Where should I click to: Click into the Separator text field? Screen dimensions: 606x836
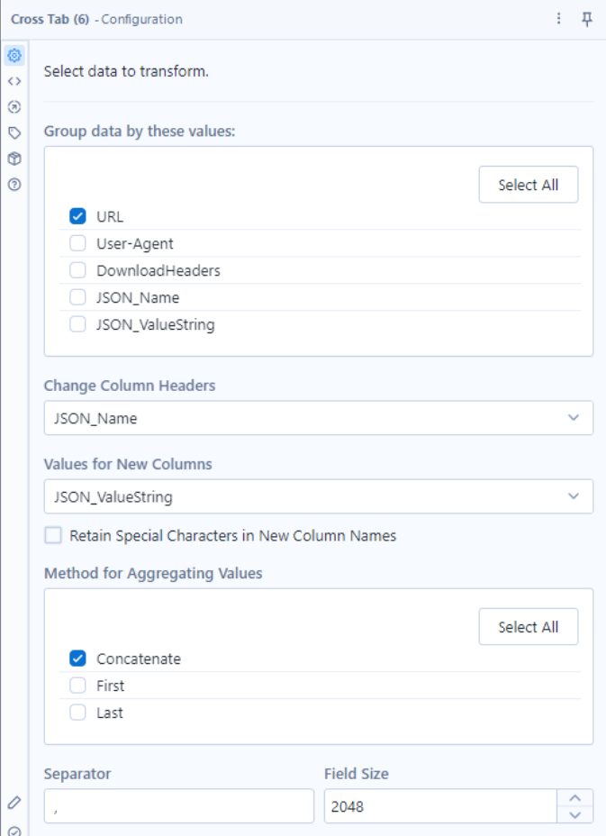(178, 806)
